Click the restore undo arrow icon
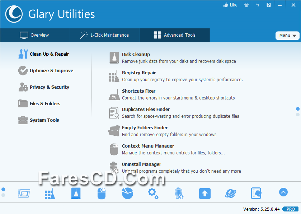This screenshot has width=301, height=214. click(258, 5)
